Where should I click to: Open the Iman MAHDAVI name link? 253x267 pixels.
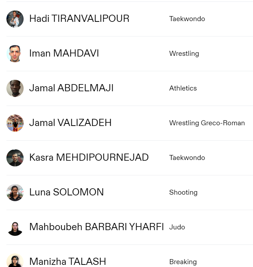coord(64,53)
